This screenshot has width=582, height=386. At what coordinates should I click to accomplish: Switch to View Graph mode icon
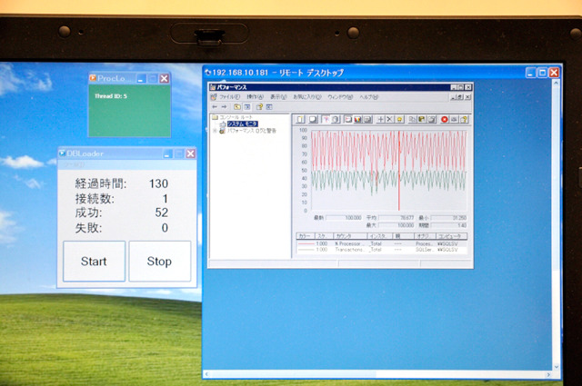348,119
